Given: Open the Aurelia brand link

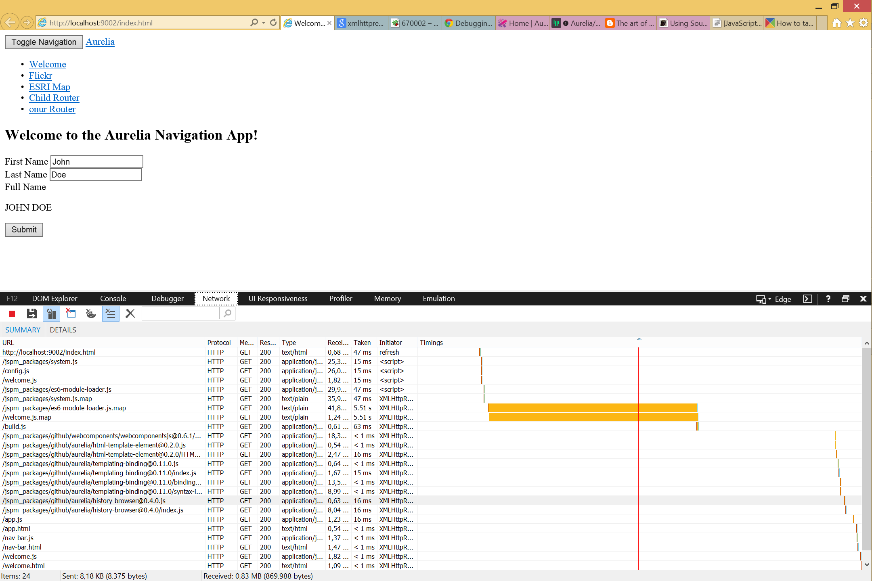Looking at the screenshot, I should 100,42.
